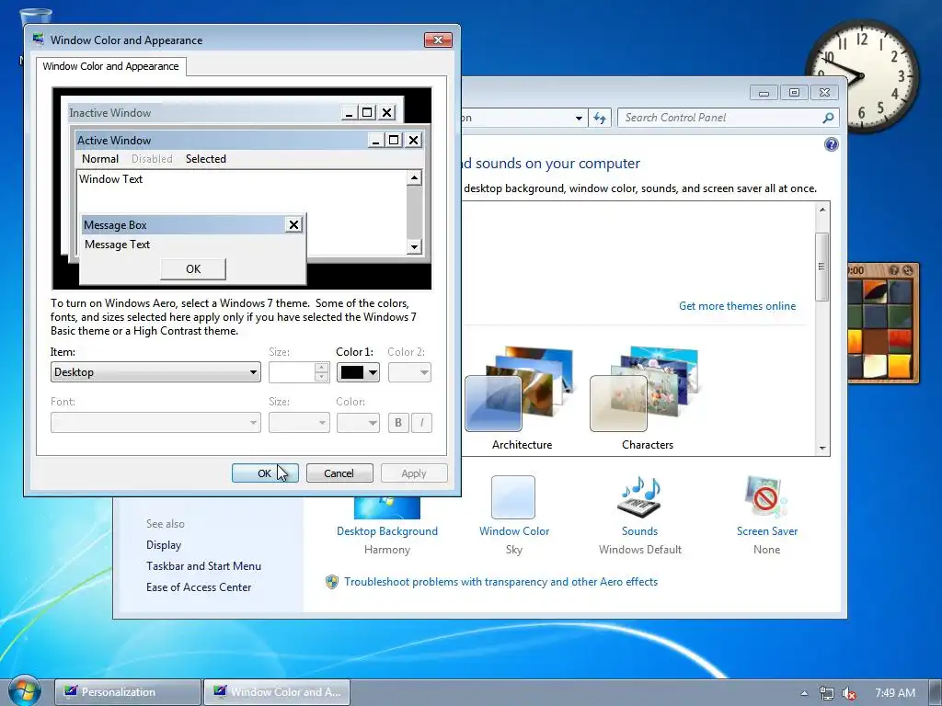
Task: Open the Font Size dropdown
Action: 299,423
